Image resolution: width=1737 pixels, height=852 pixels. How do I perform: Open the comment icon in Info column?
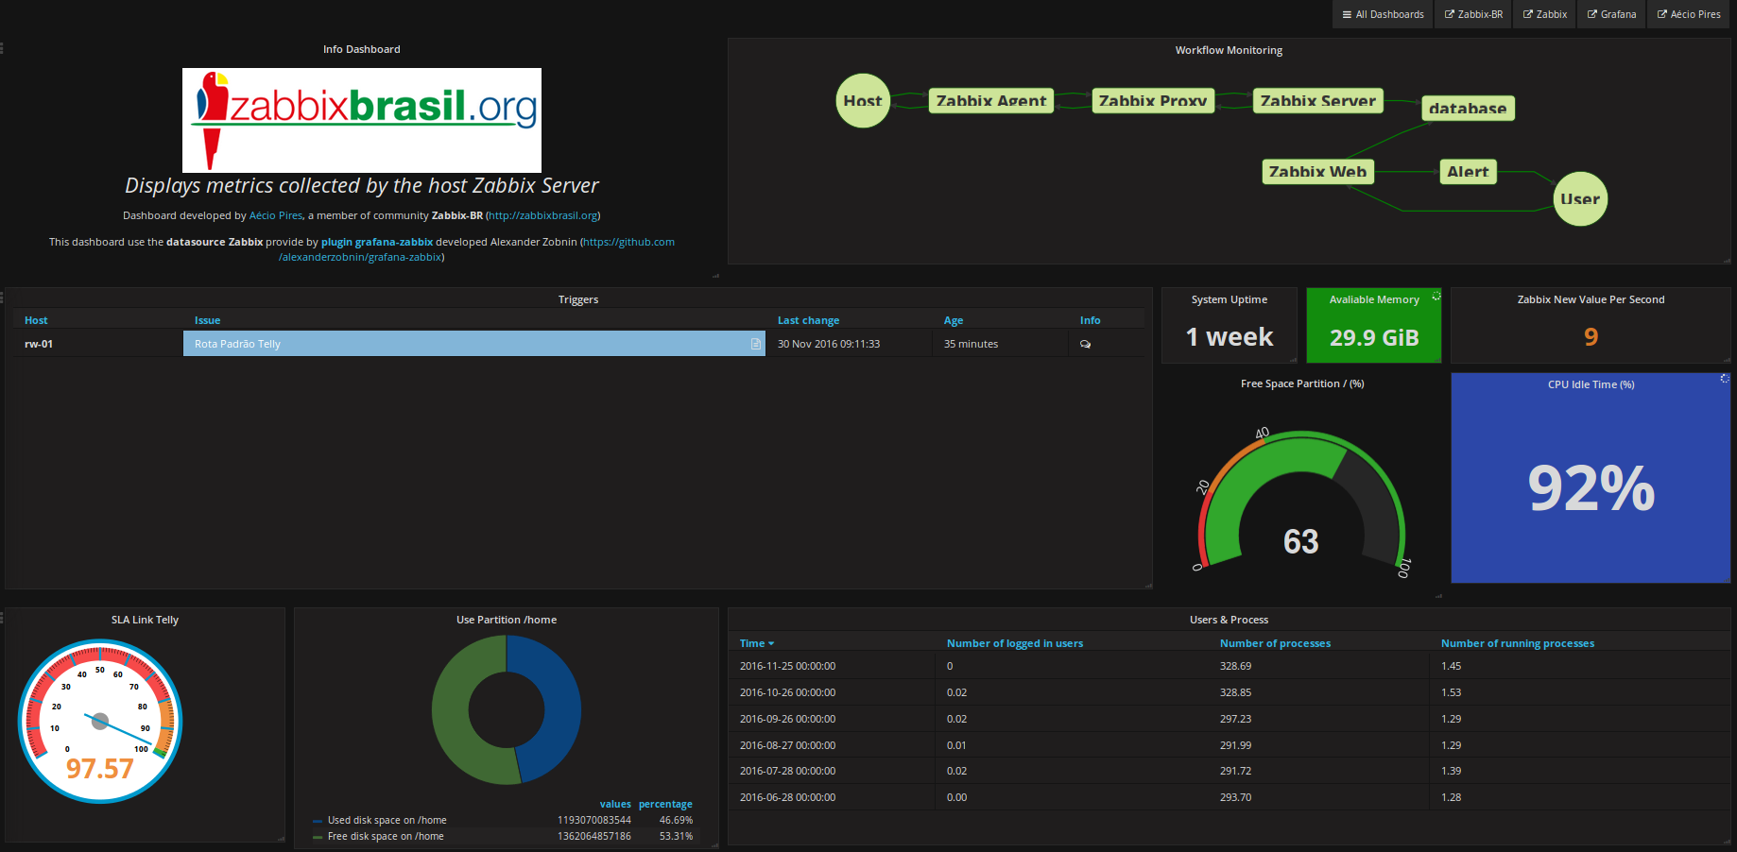[x=1086, y=344]
